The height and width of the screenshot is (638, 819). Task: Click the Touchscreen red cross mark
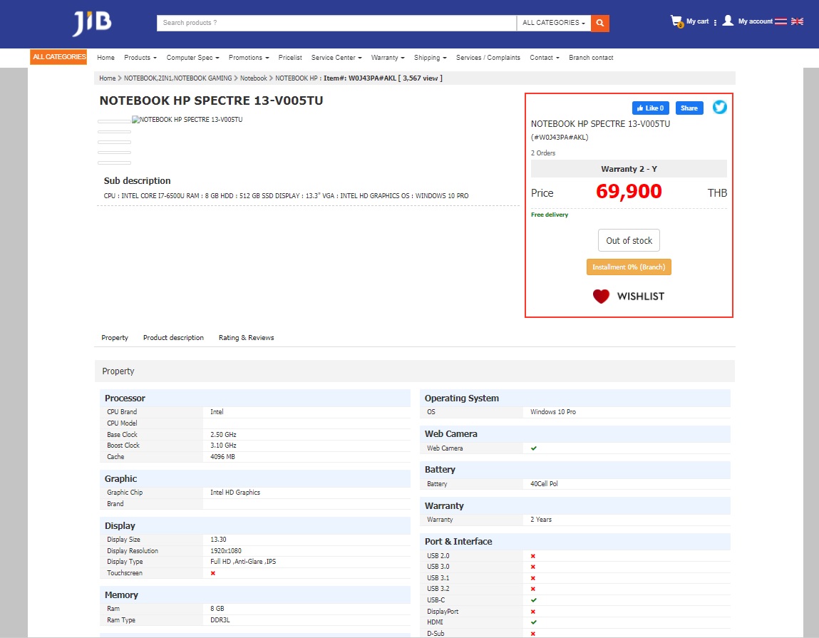(212, 573)
